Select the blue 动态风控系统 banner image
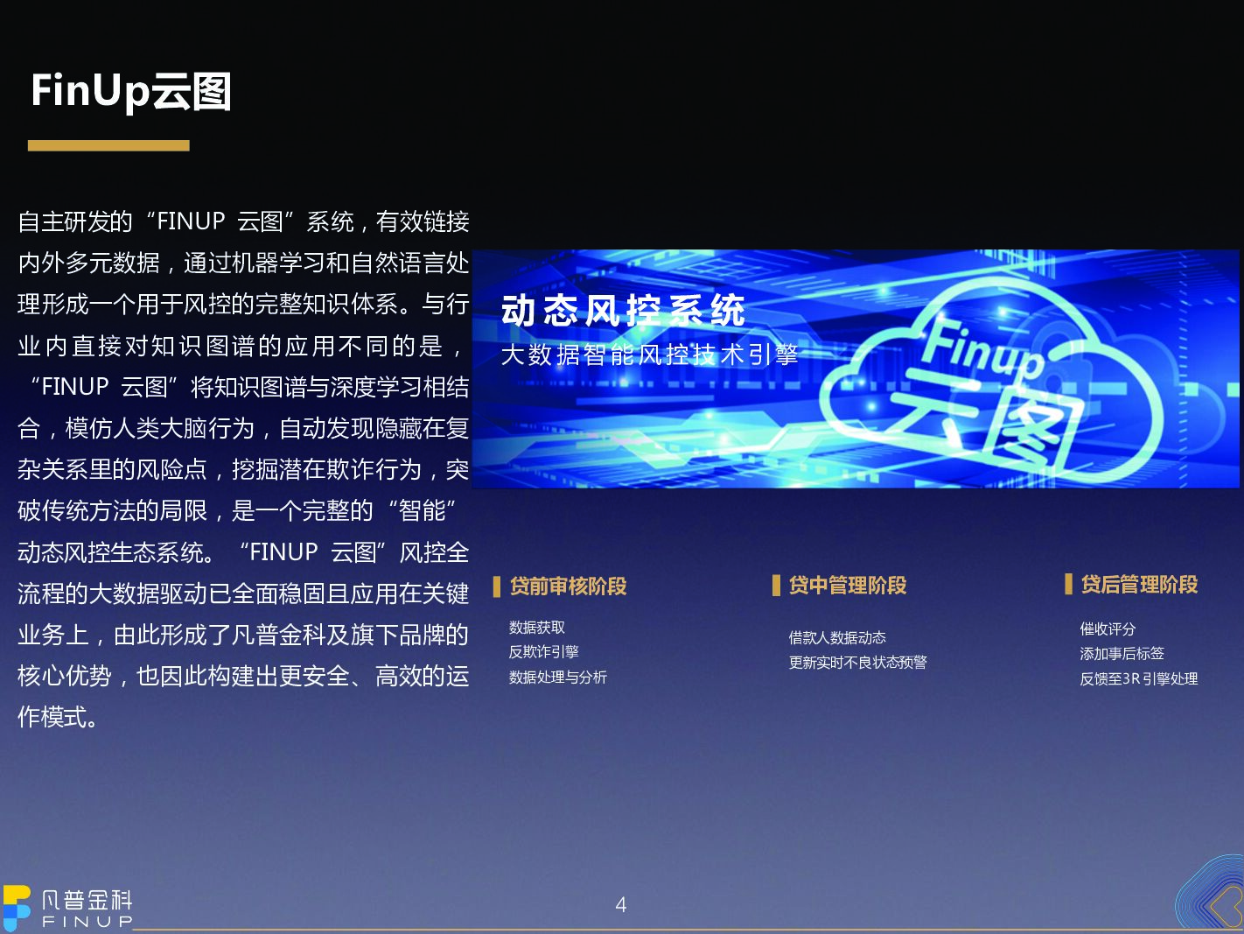The height and width of the screenshot is (934, 1244). tap(856, 369)
